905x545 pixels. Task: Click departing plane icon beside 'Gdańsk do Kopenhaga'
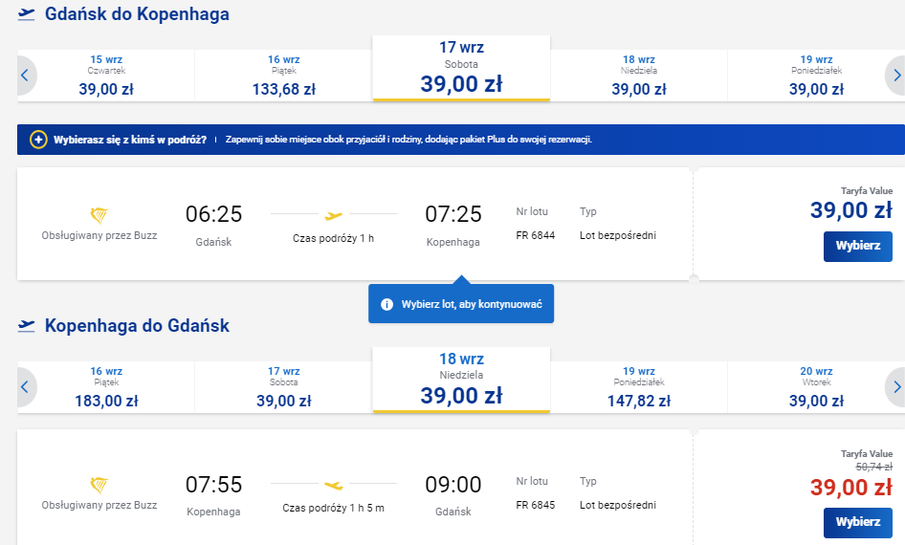pos(26,14)
